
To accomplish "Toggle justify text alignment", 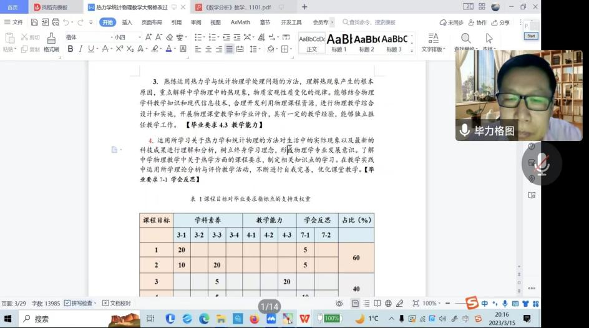I will 230,49.
